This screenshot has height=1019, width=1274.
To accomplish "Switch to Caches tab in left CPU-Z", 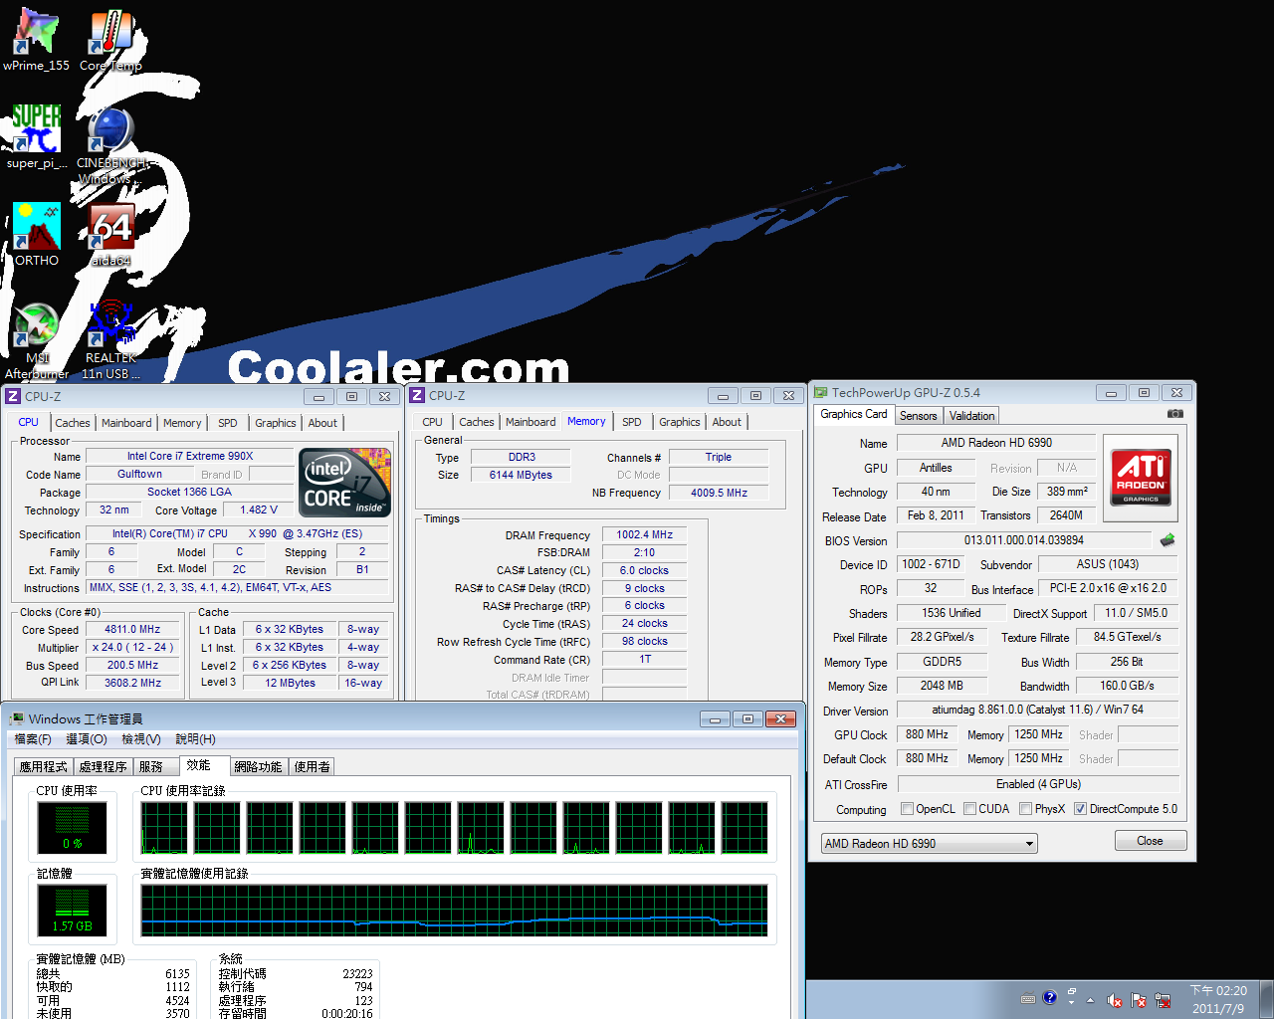I will pos(73,423).
